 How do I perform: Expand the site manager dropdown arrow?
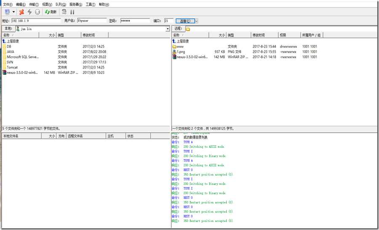13,12
